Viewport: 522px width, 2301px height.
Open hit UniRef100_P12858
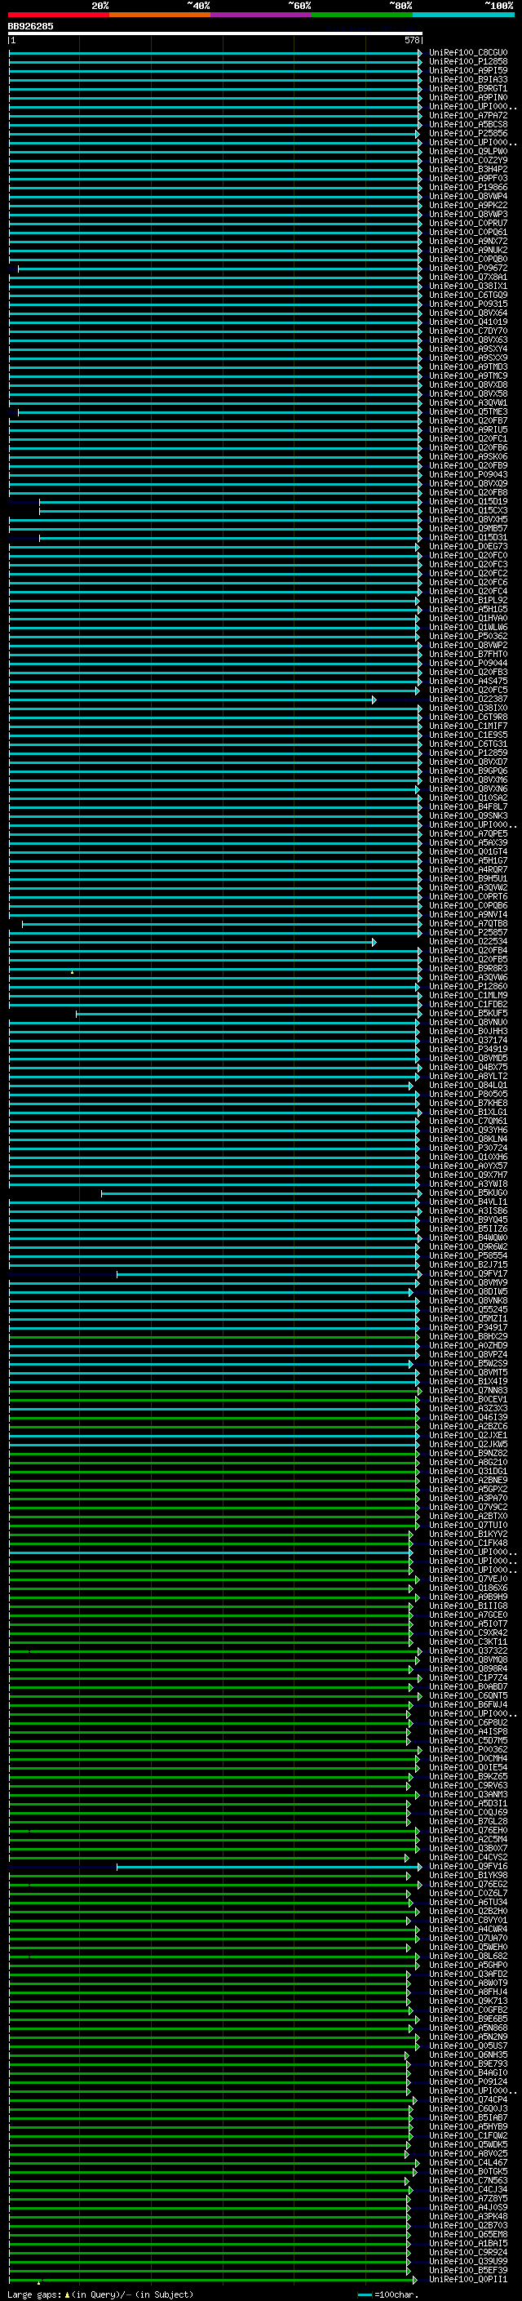[x=467, y=62]
